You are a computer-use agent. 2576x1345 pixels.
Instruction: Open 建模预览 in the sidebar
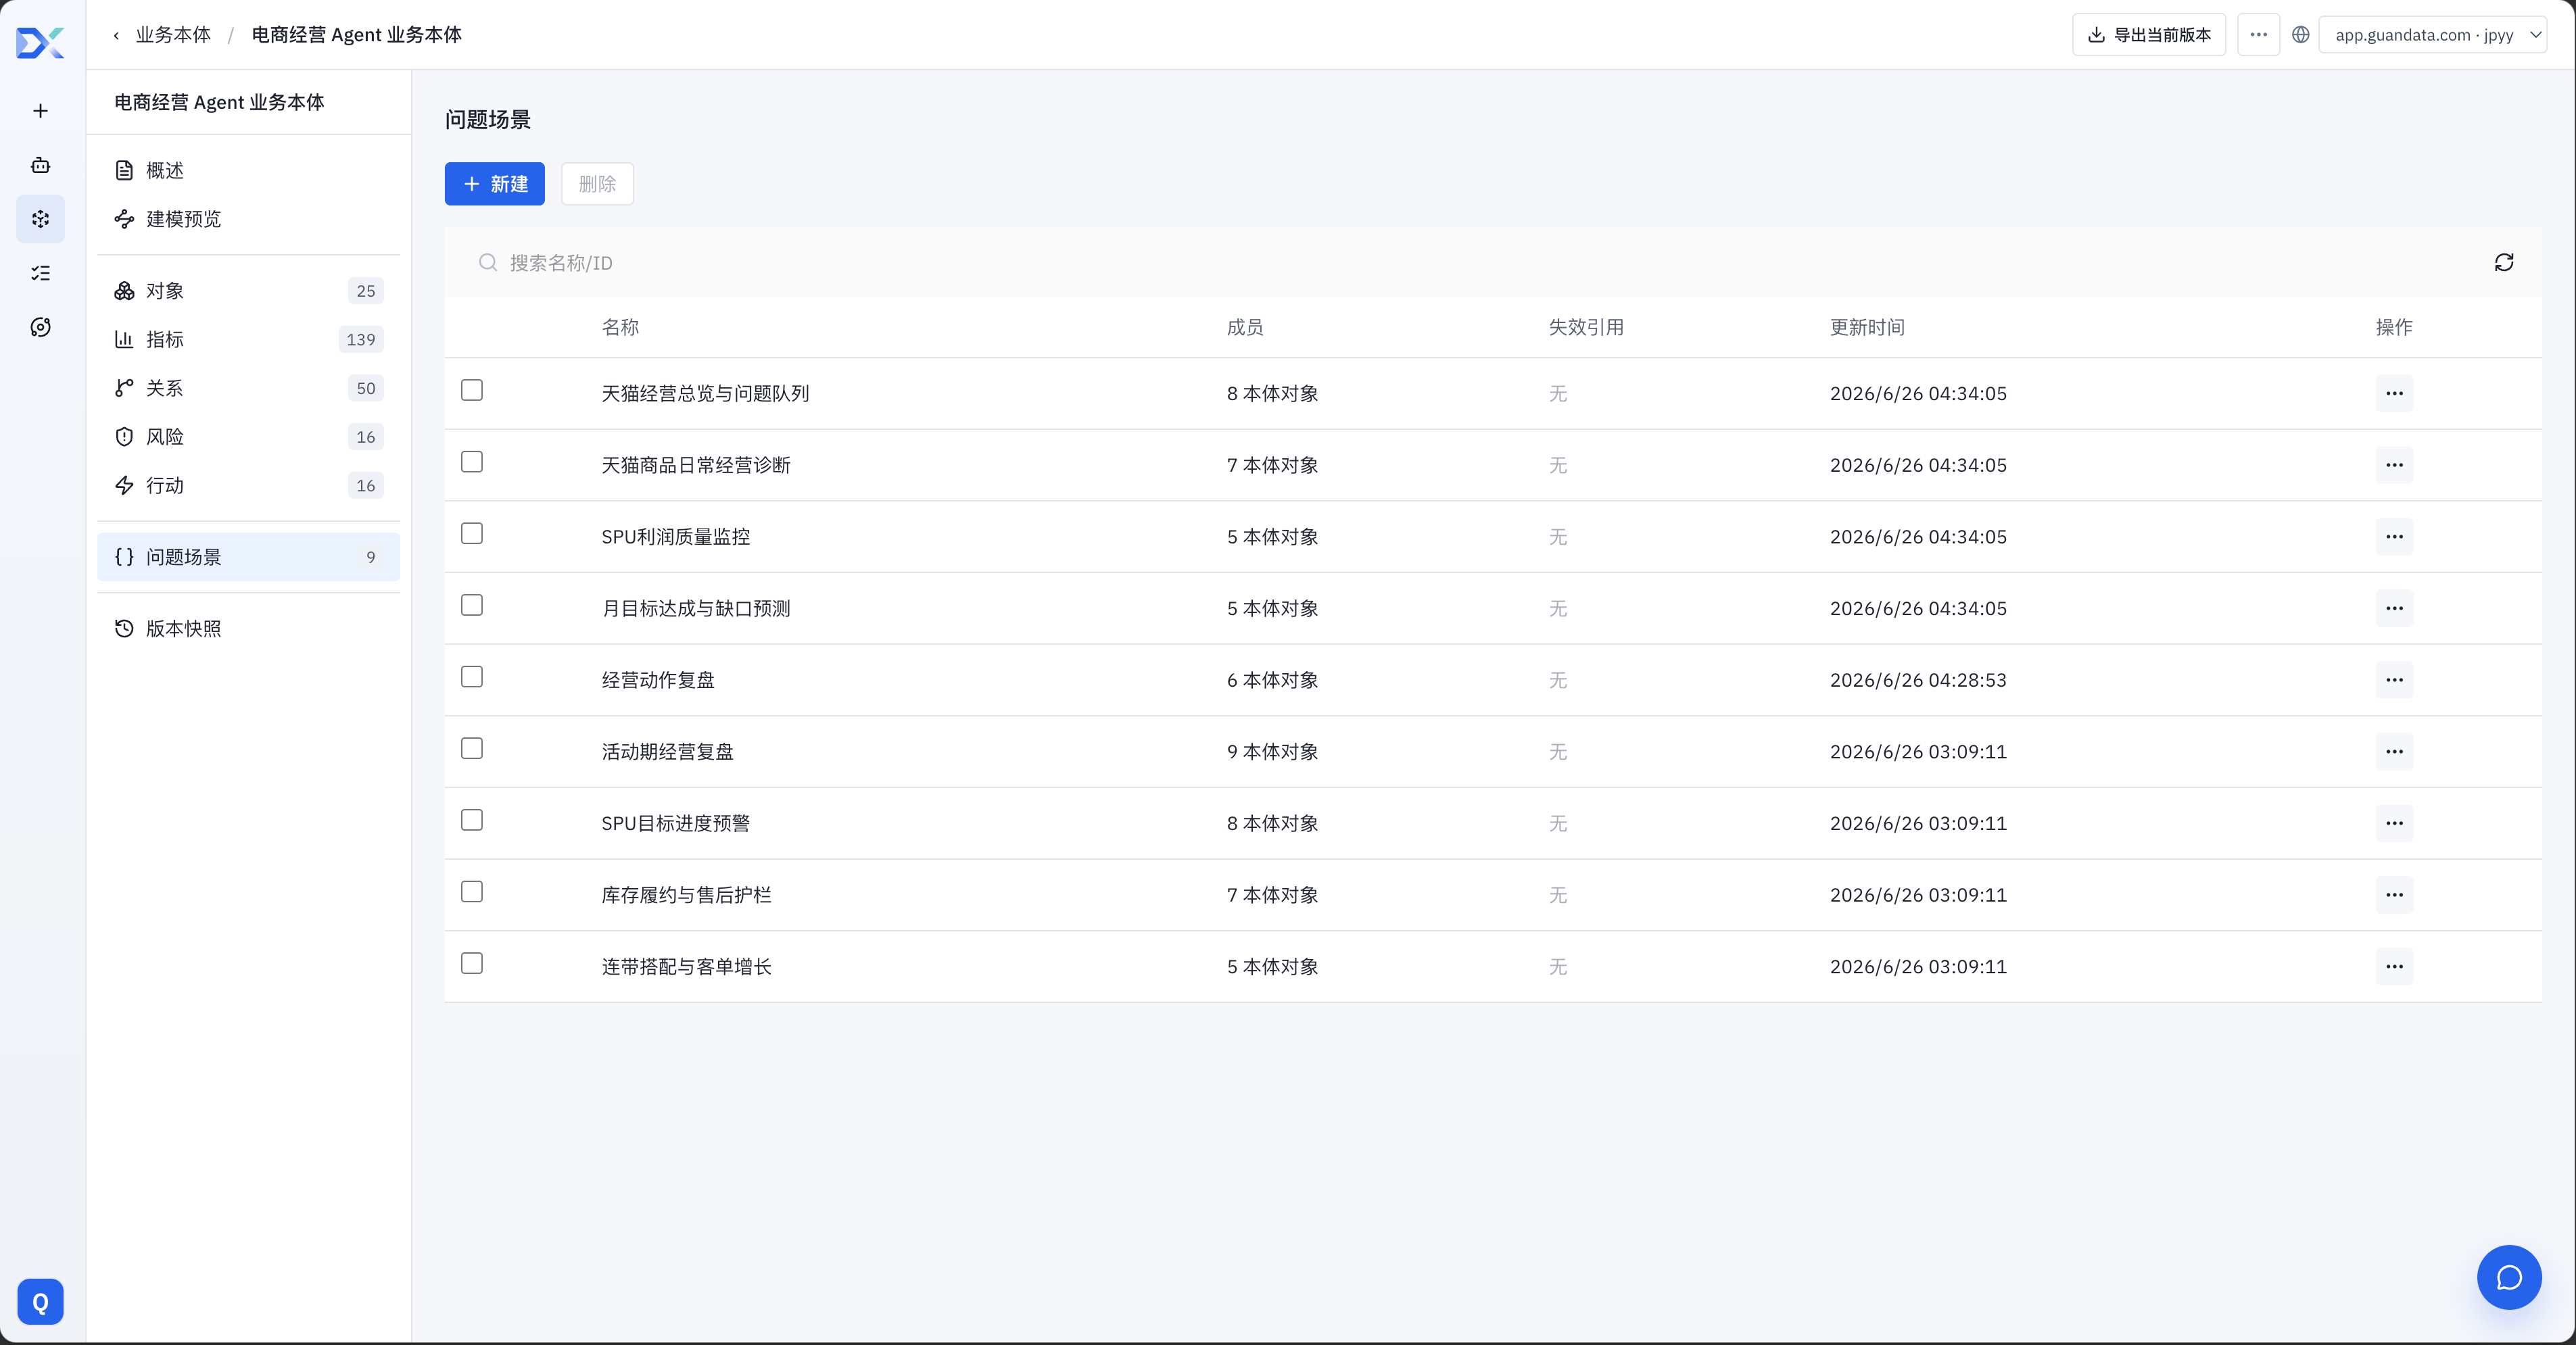tap(248, 219)
